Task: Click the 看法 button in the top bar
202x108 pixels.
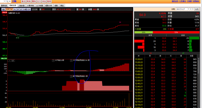Action: [24, 1]
